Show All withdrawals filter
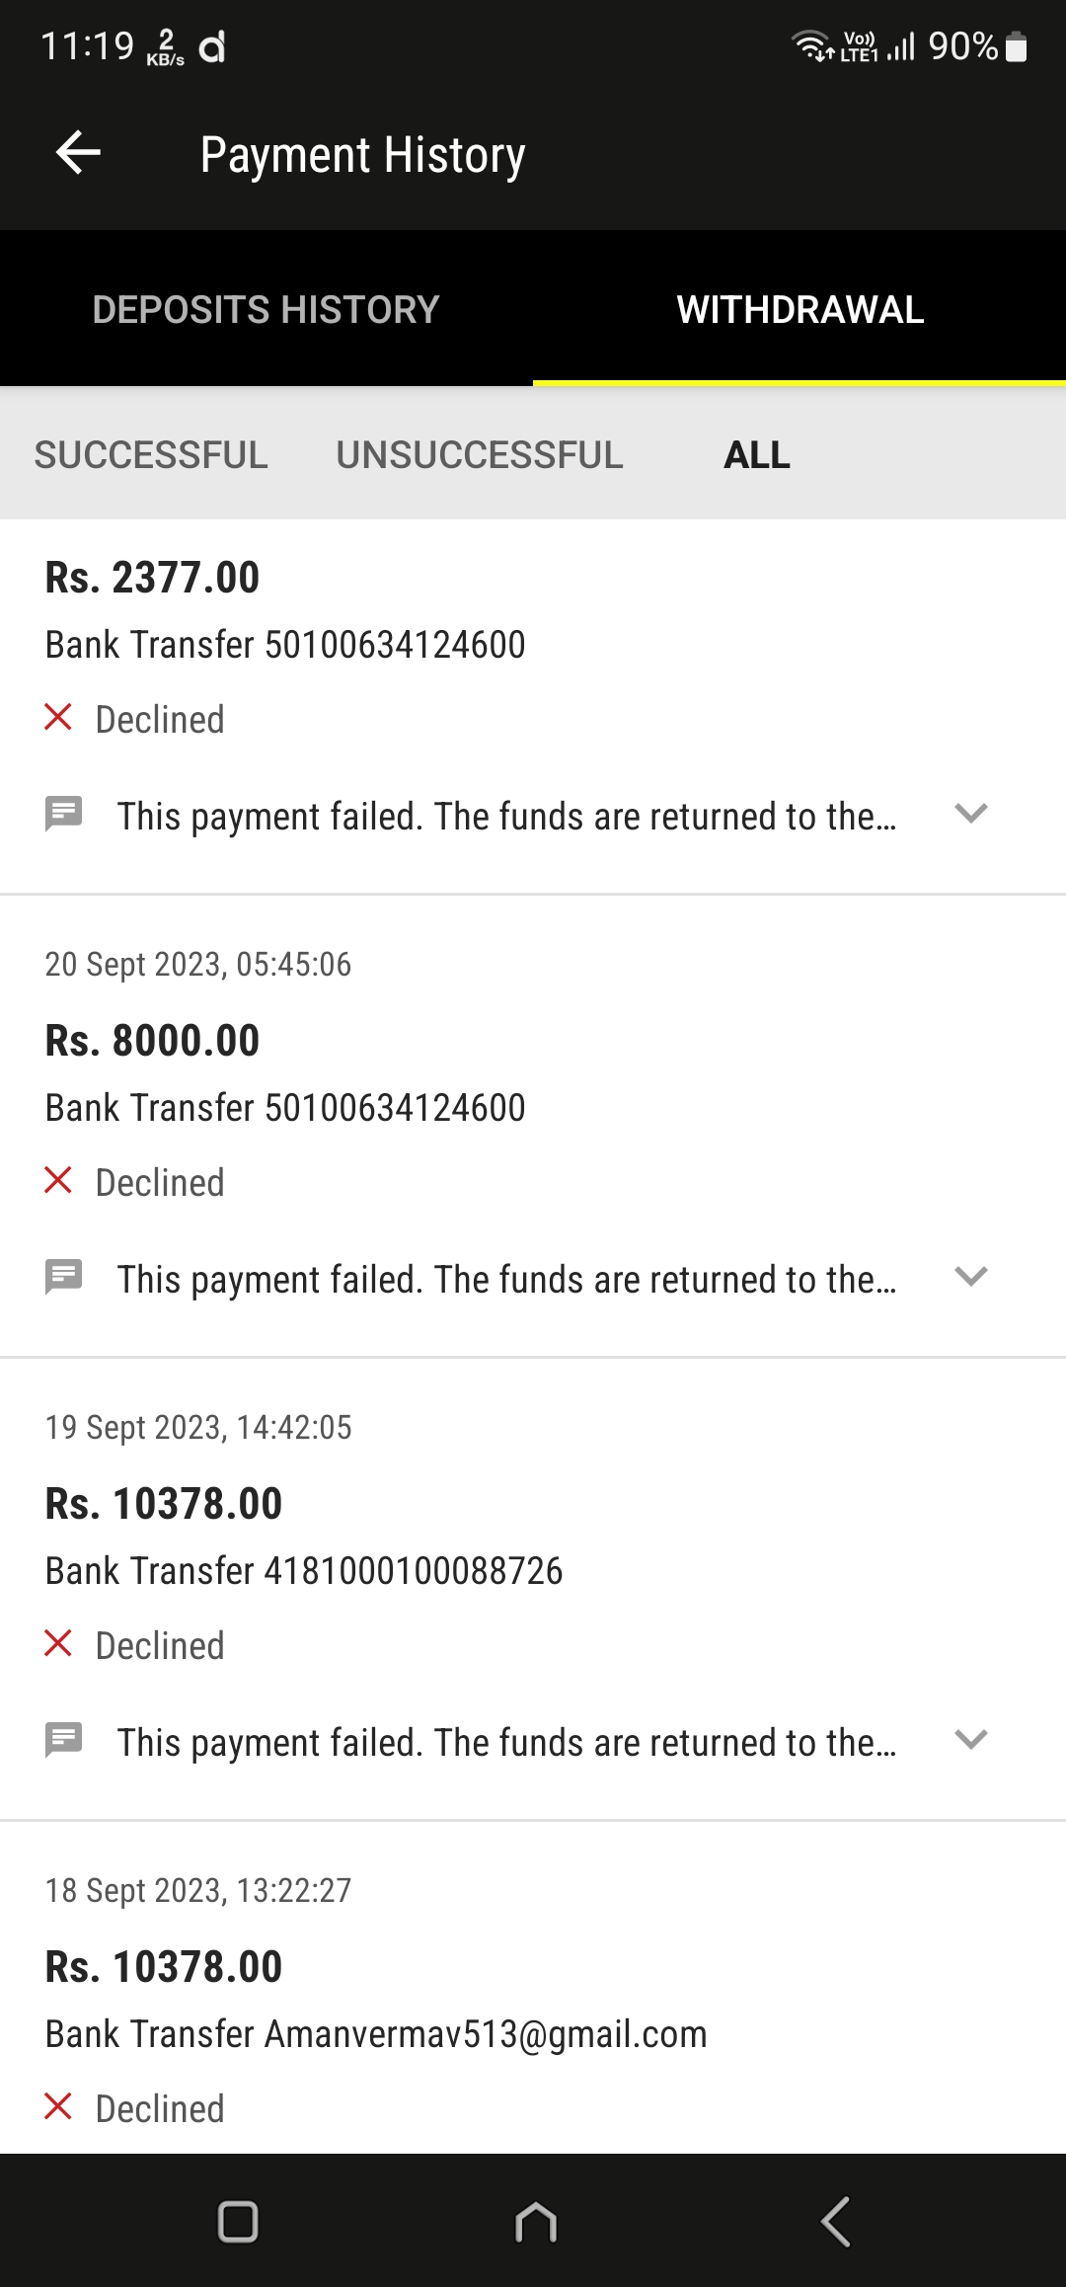Image resolution: width=1066 pixels, height=2287 pixels. (757, 455)
